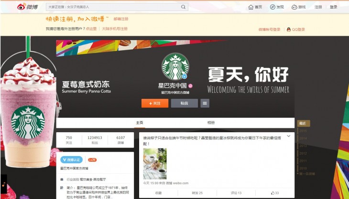Like the post with 33 thumbs-up
Screen dimensions: 349x199
(x=274, y=193)
